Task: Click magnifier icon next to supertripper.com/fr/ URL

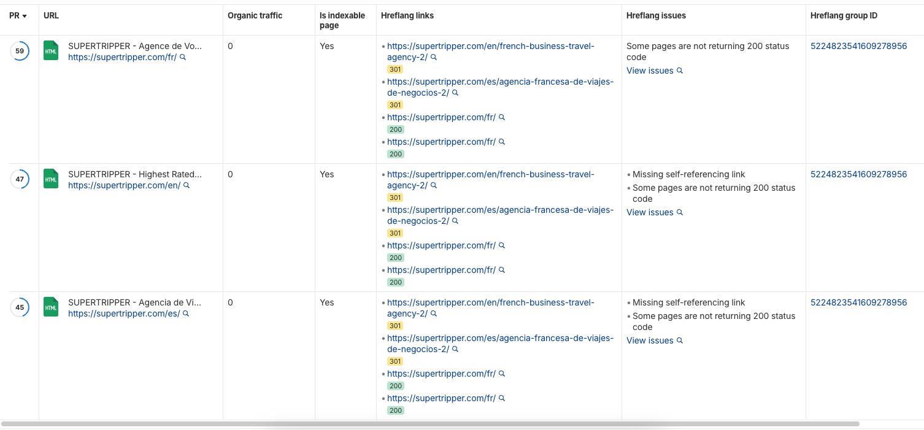Action: [x=183, y=58]
